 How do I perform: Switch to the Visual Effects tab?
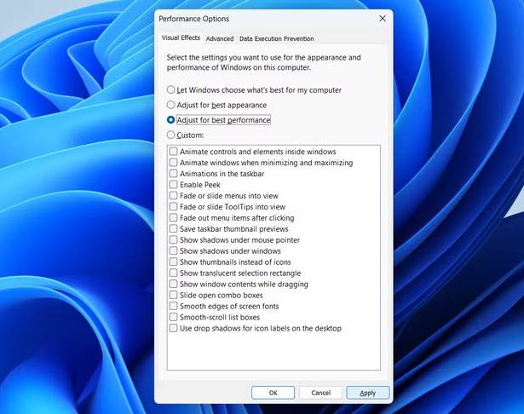point(181,37)
